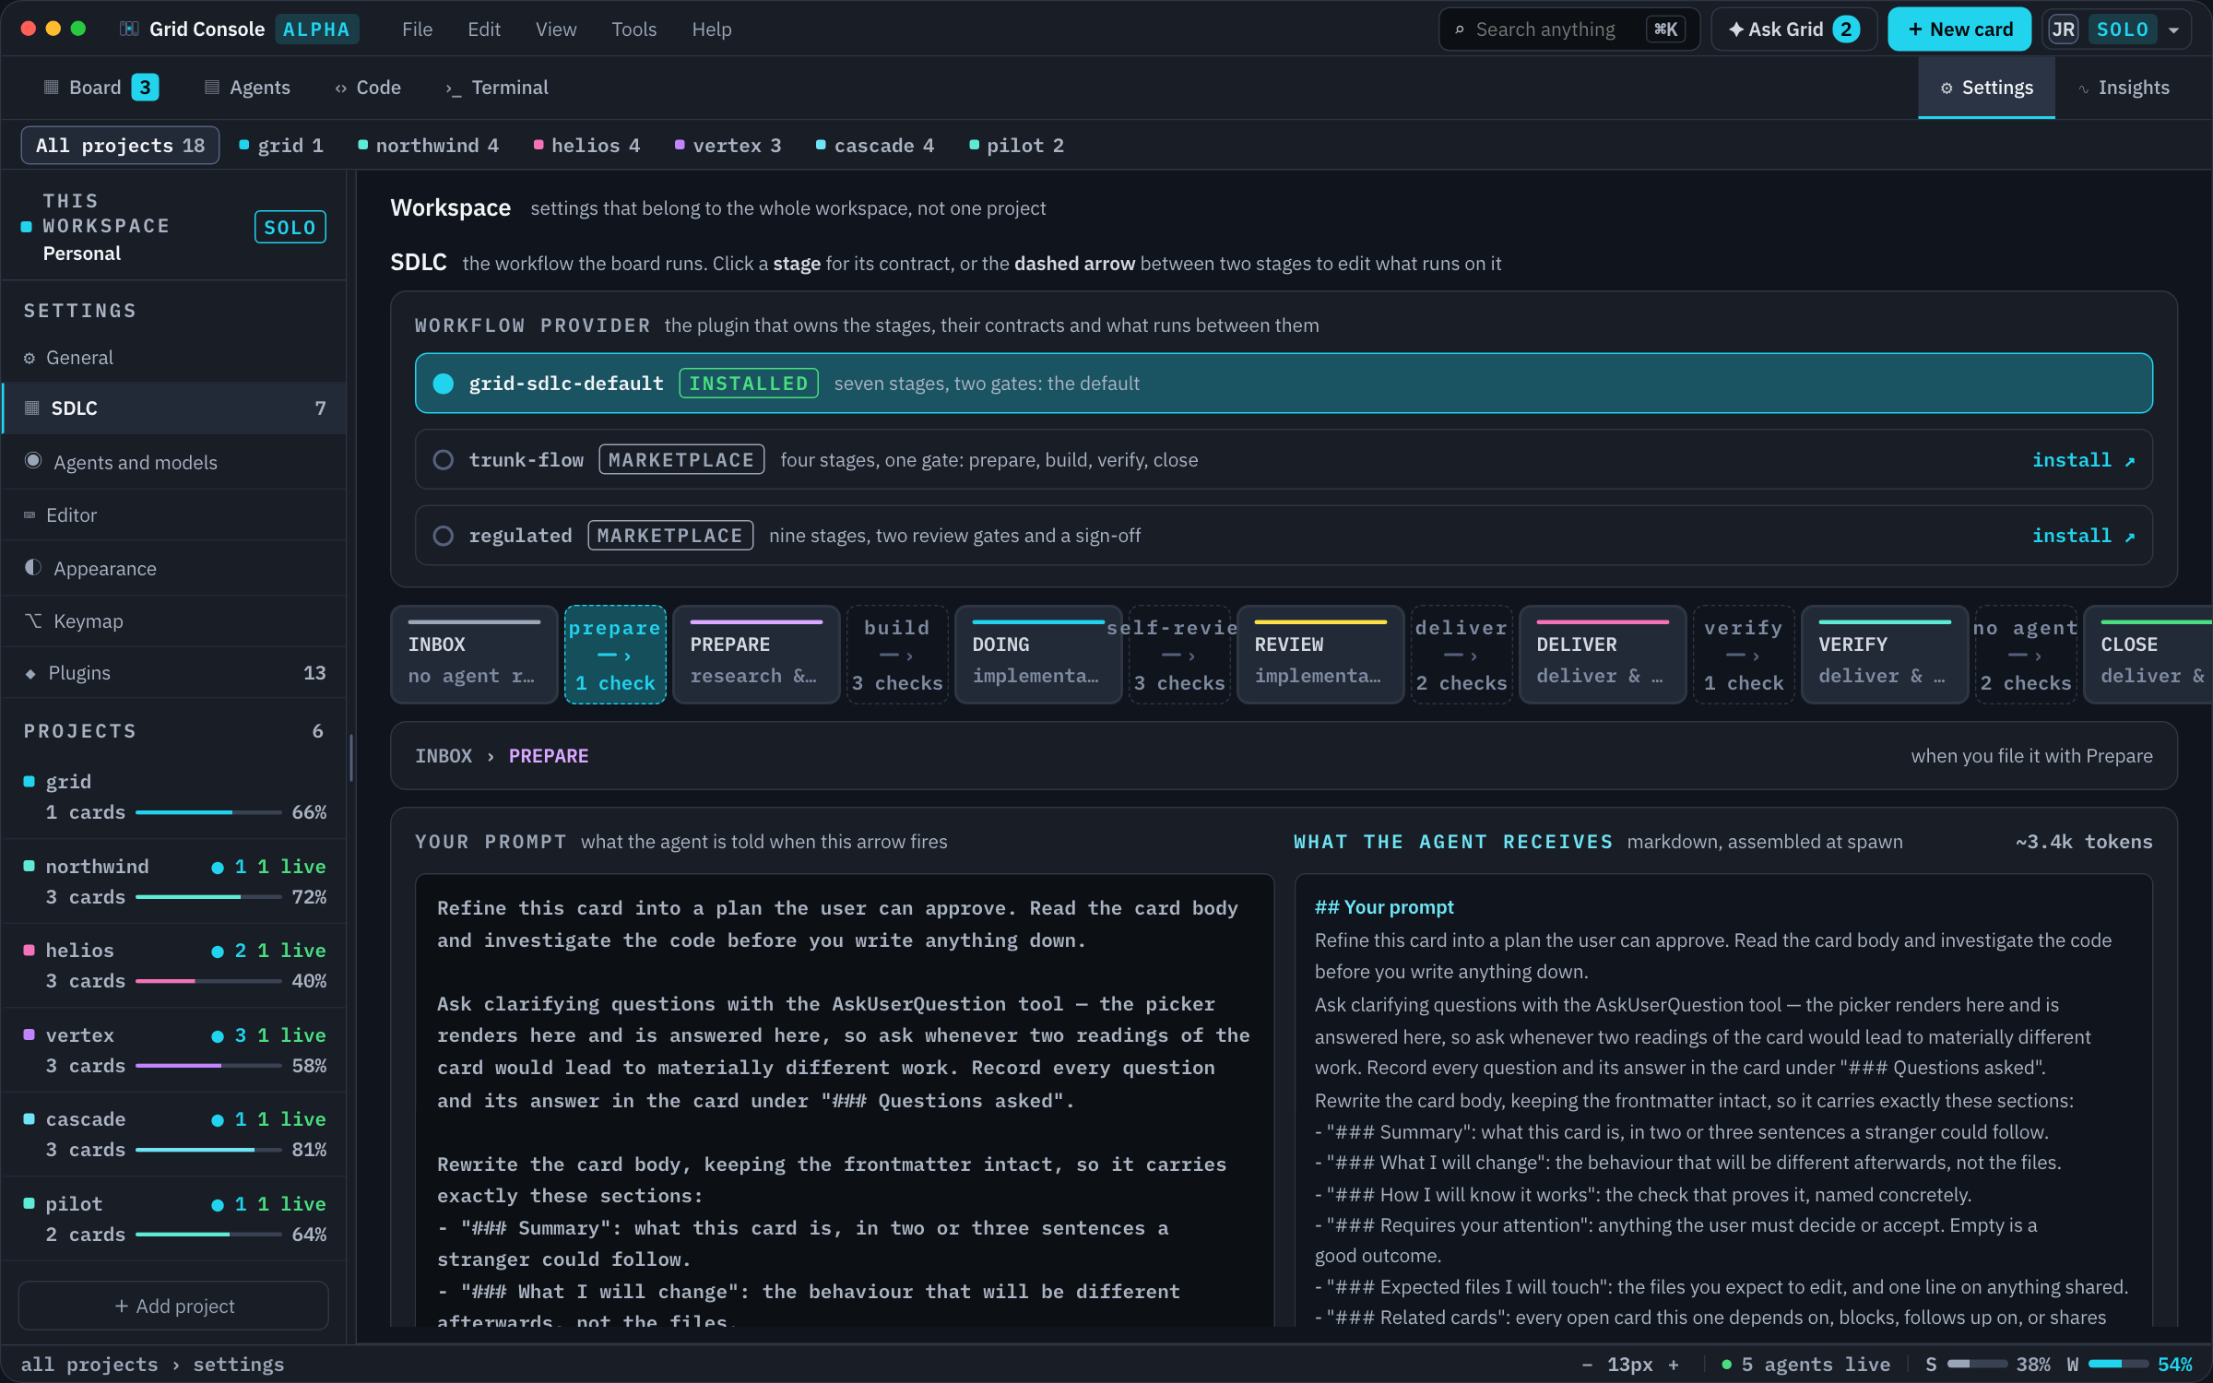Screen dimensions: 2213x1383
Task: Click the SDLC grid icon in sidebar
Action: (x=32, y=408)
